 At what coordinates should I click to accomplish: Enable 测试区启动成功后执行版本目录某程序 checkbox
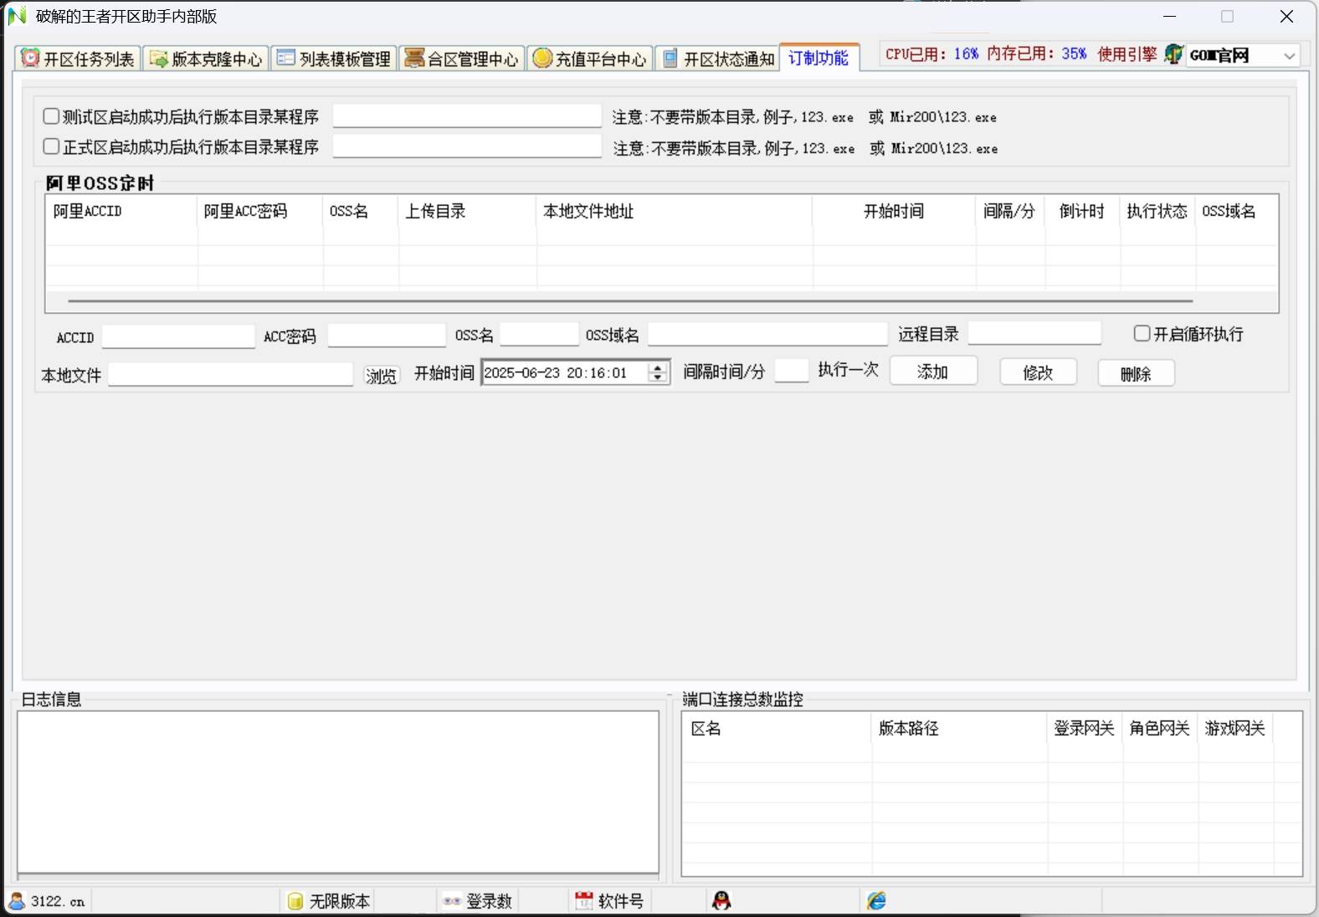[51, 116]
